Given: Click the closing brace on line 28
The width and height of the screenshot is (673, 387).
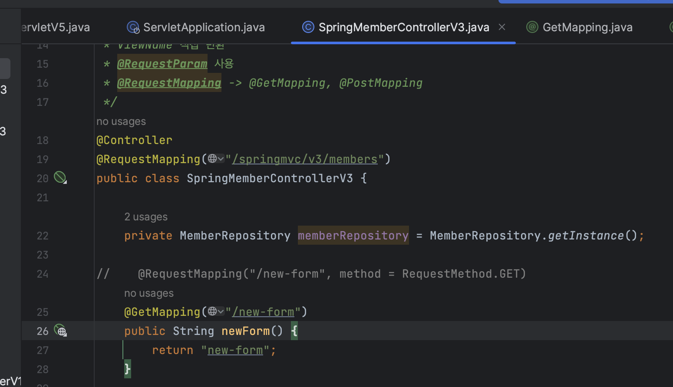Looking at the screenshot, I should coord(127,369).
